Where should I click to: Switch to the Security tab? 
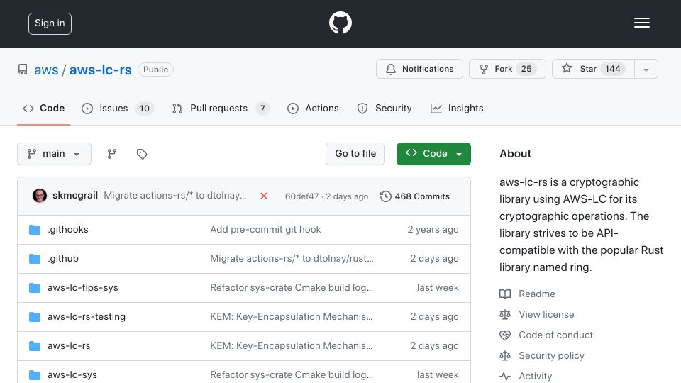point(384,108)
